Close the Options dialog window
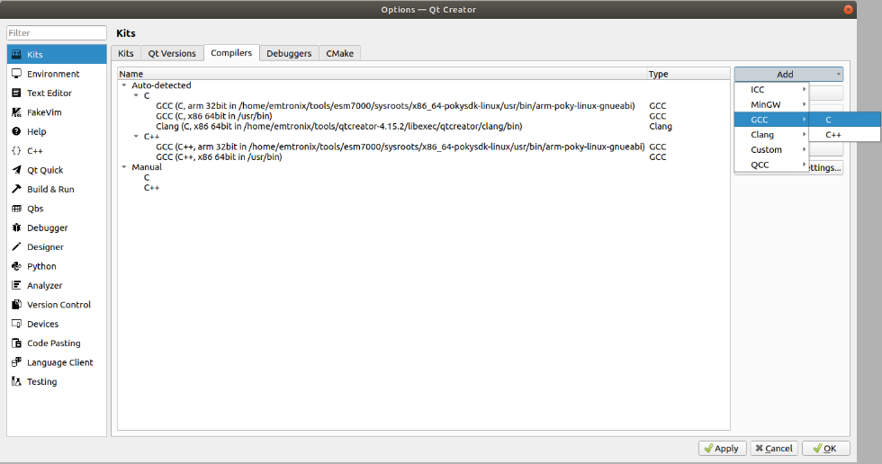 [x=848, y=10]
